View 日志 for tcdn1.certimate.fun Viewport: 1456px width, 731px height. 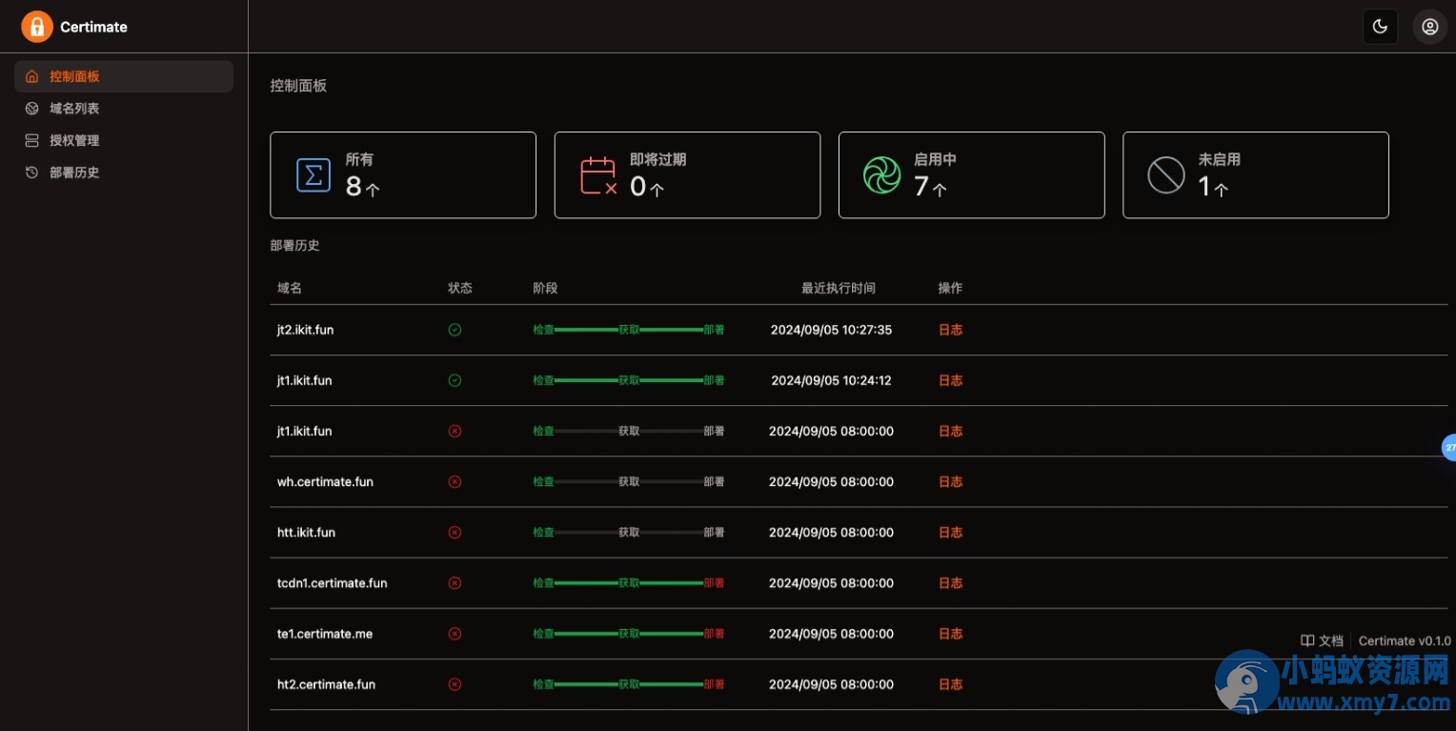pyautogui.click(x=950, y=583)
